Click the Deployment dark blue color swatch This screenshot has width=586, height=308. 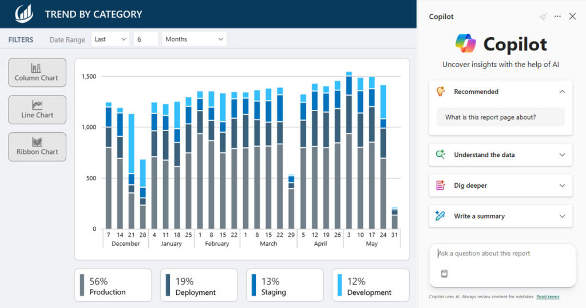tap(168, 285)
